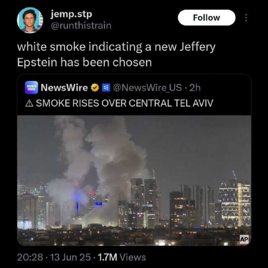Click the blue affiliate badge icon
Viewport: 268px width, 268px height.
coord(106,88)
